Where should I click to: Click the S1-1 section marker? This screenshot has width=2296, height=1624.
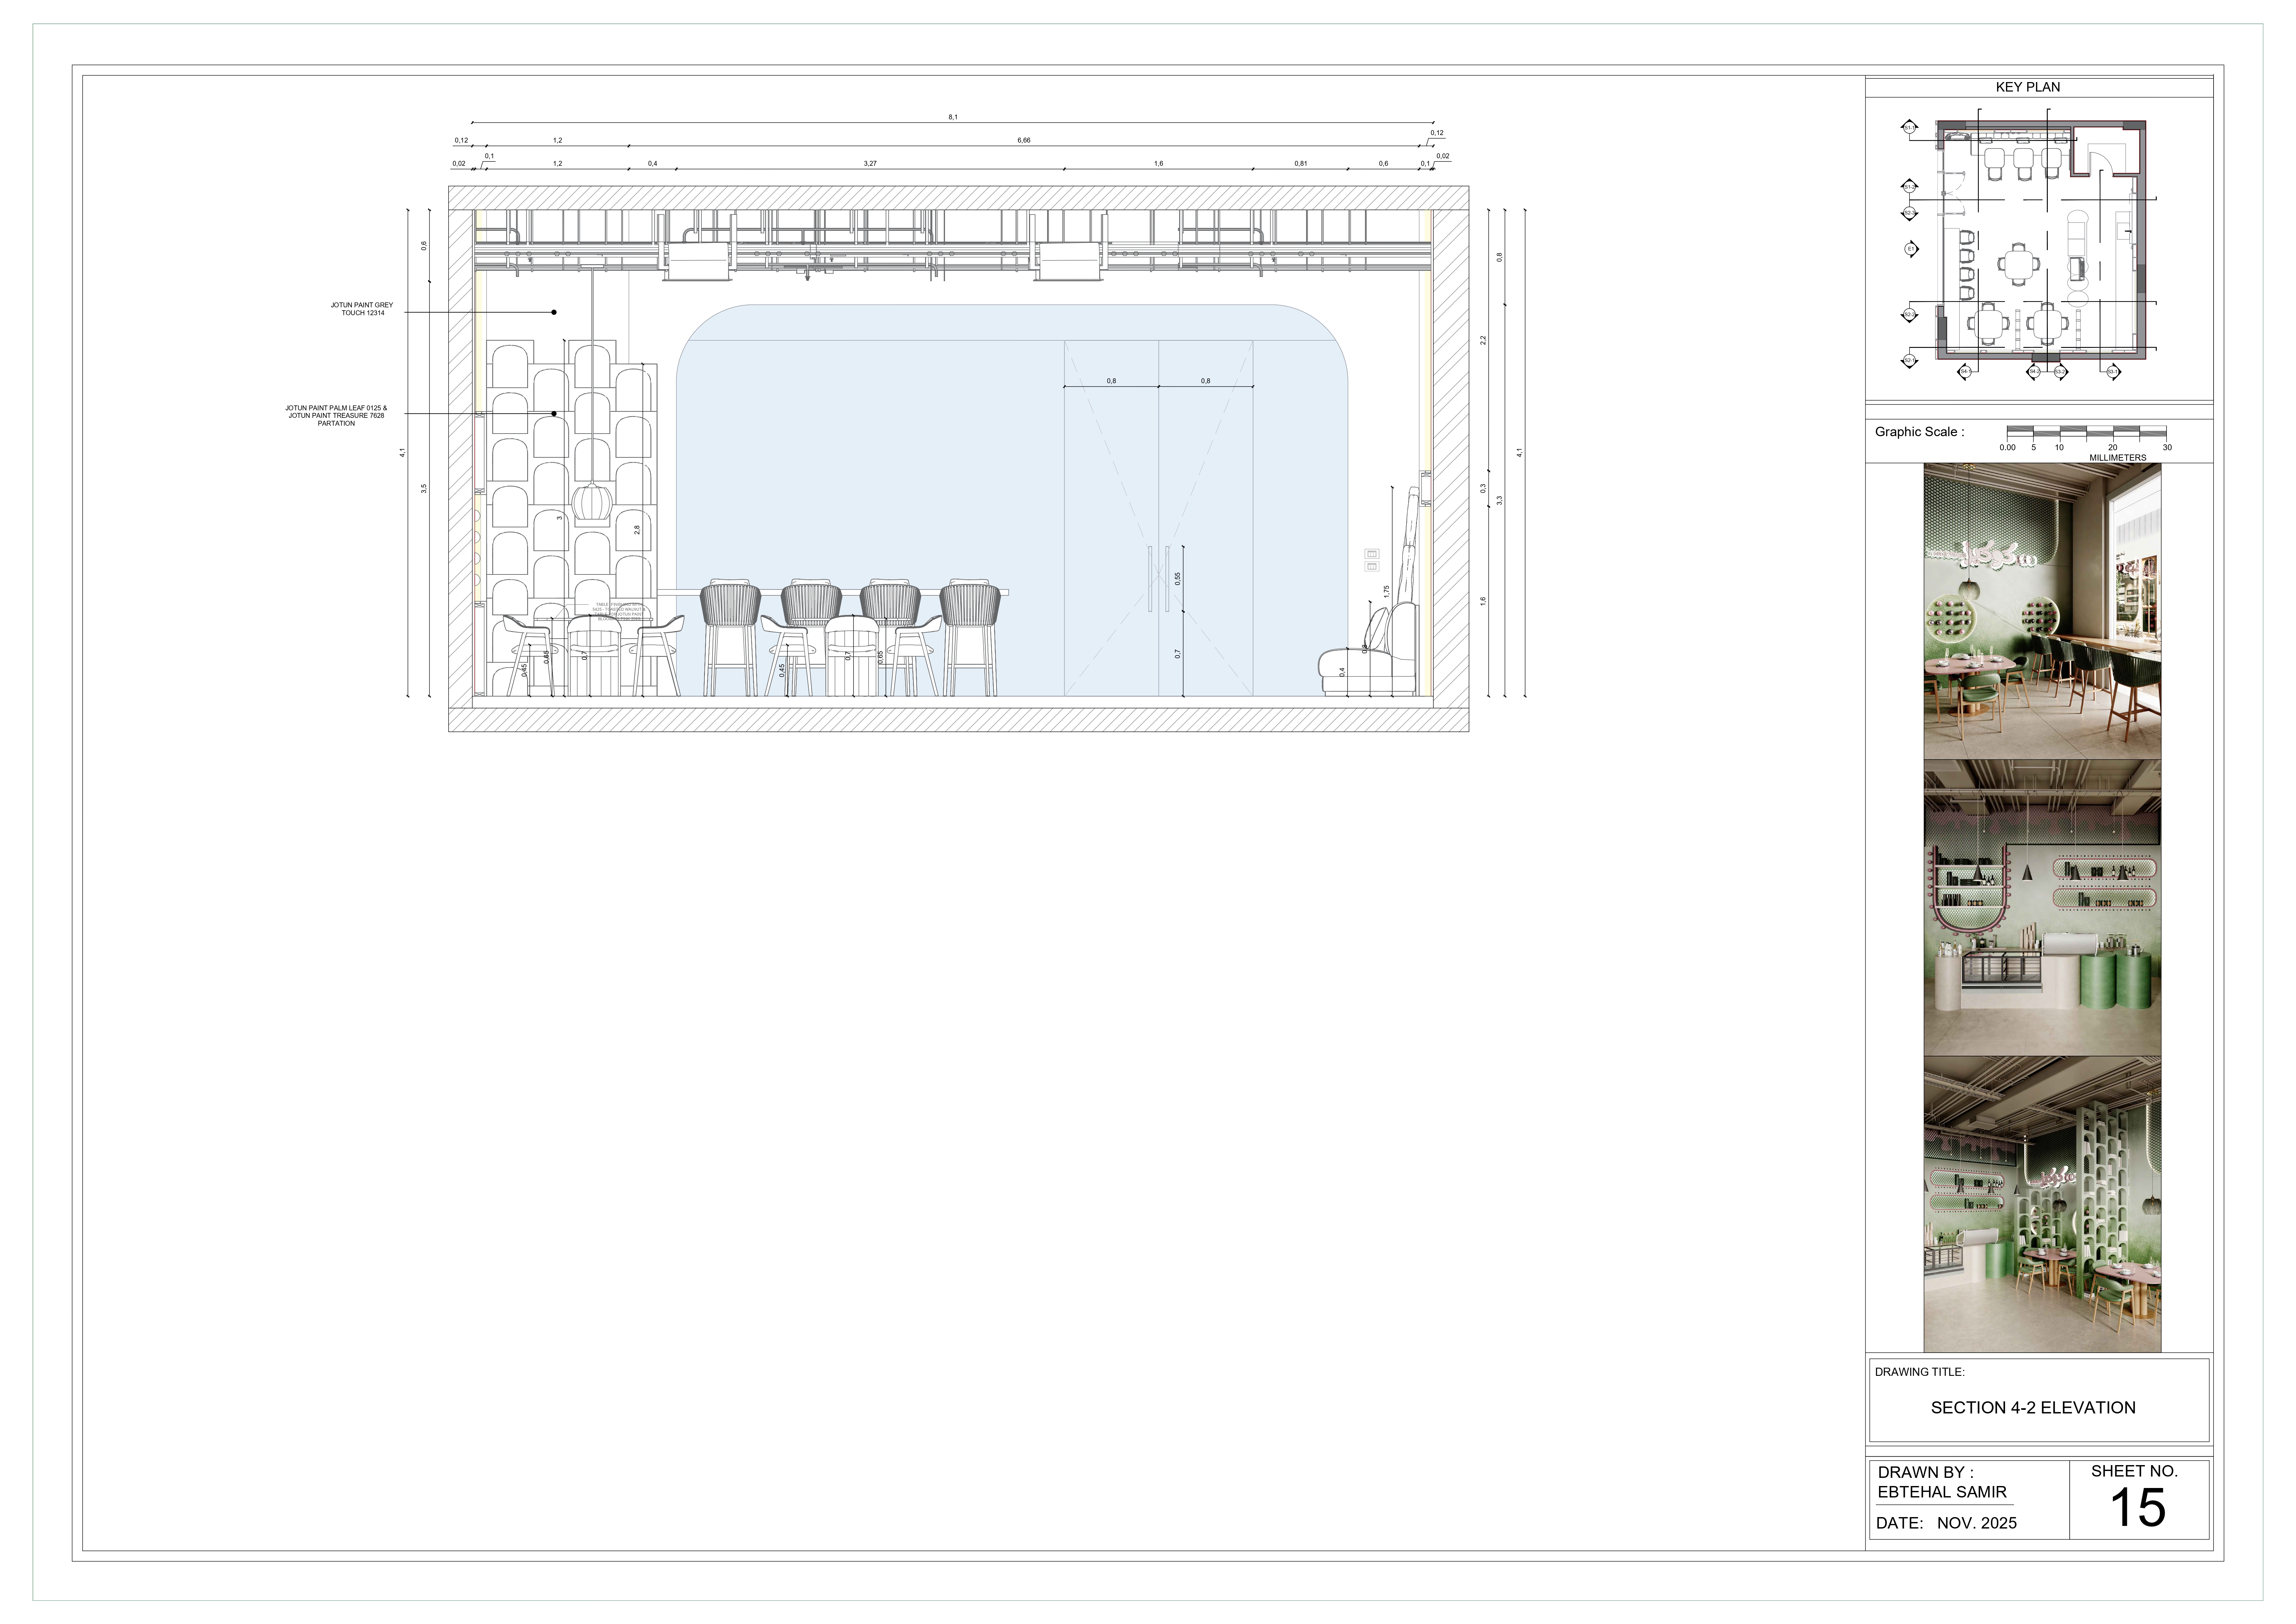click(x=1910, y=128)
